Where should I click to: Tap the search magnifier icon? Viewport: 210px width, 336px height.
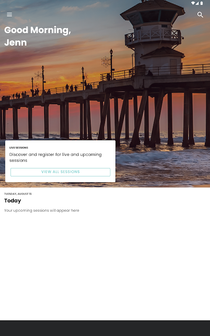click(x=200, y=15)
